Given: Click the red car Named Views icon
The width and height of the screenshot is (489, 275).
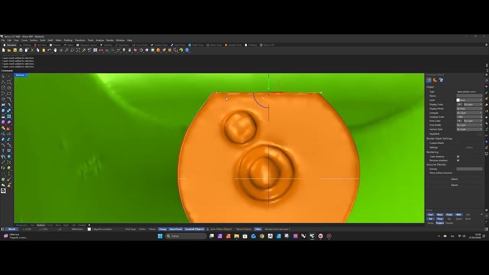Looking at the screenshot, I should (101, 50).
